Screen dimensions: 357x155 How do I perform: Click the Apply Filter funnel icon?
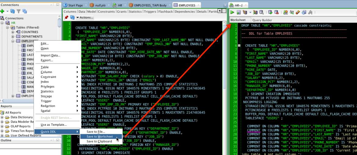pyautogui.click(x=19, y=11)
